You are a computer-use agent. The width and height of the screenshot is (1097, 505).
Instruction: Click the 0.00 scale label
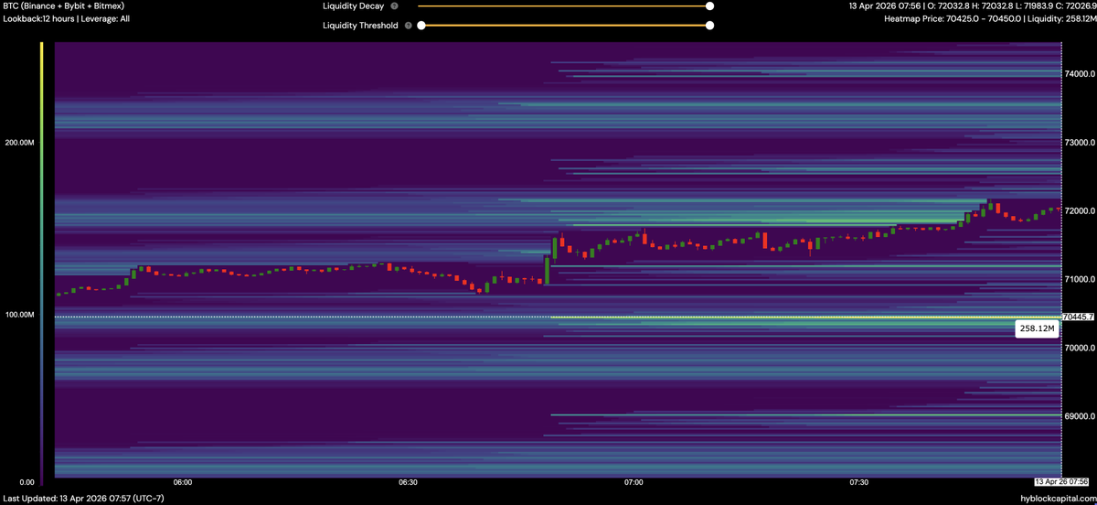click(27, 482)
